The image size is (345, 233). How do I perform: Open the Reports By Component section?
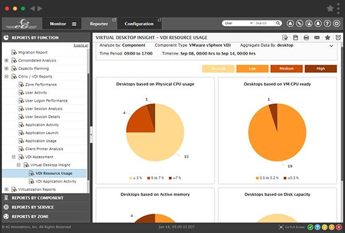coord(46,198)
